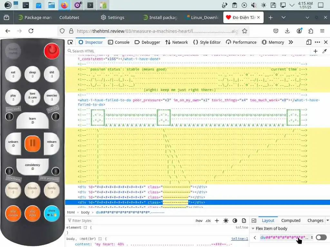
Task: Toggle dark color scheme simulation
Action: coord(235,221)
